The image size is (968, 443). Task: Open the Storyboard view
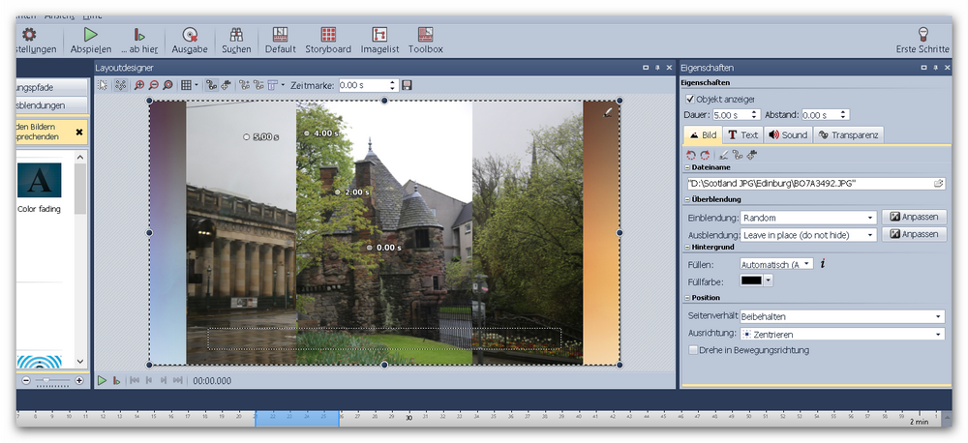click(x=328, y=35)
